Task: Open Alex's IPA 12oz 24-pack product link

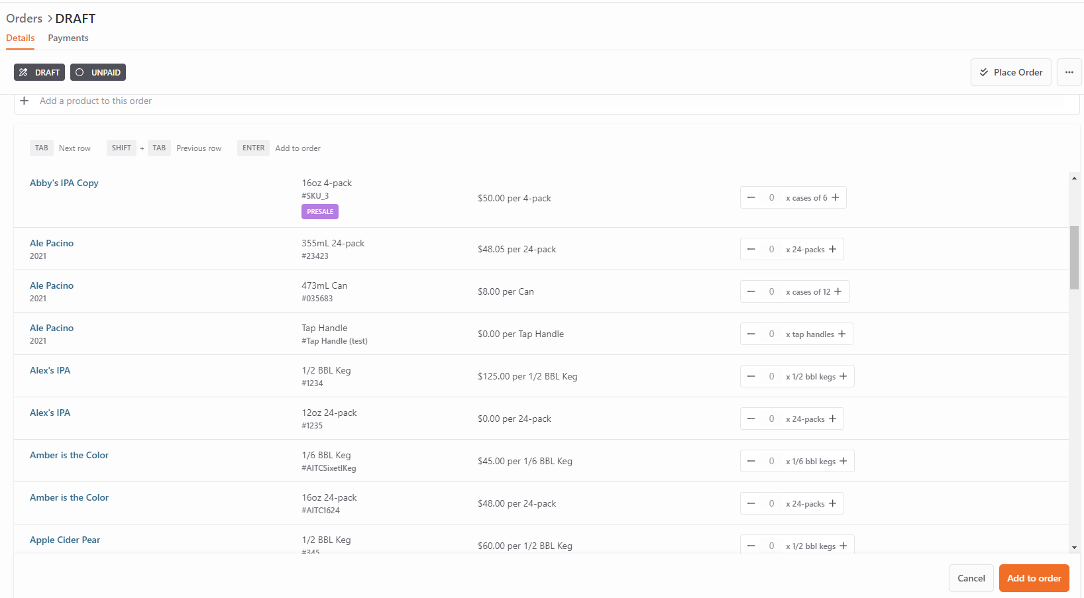Action: tap(50, 413)
